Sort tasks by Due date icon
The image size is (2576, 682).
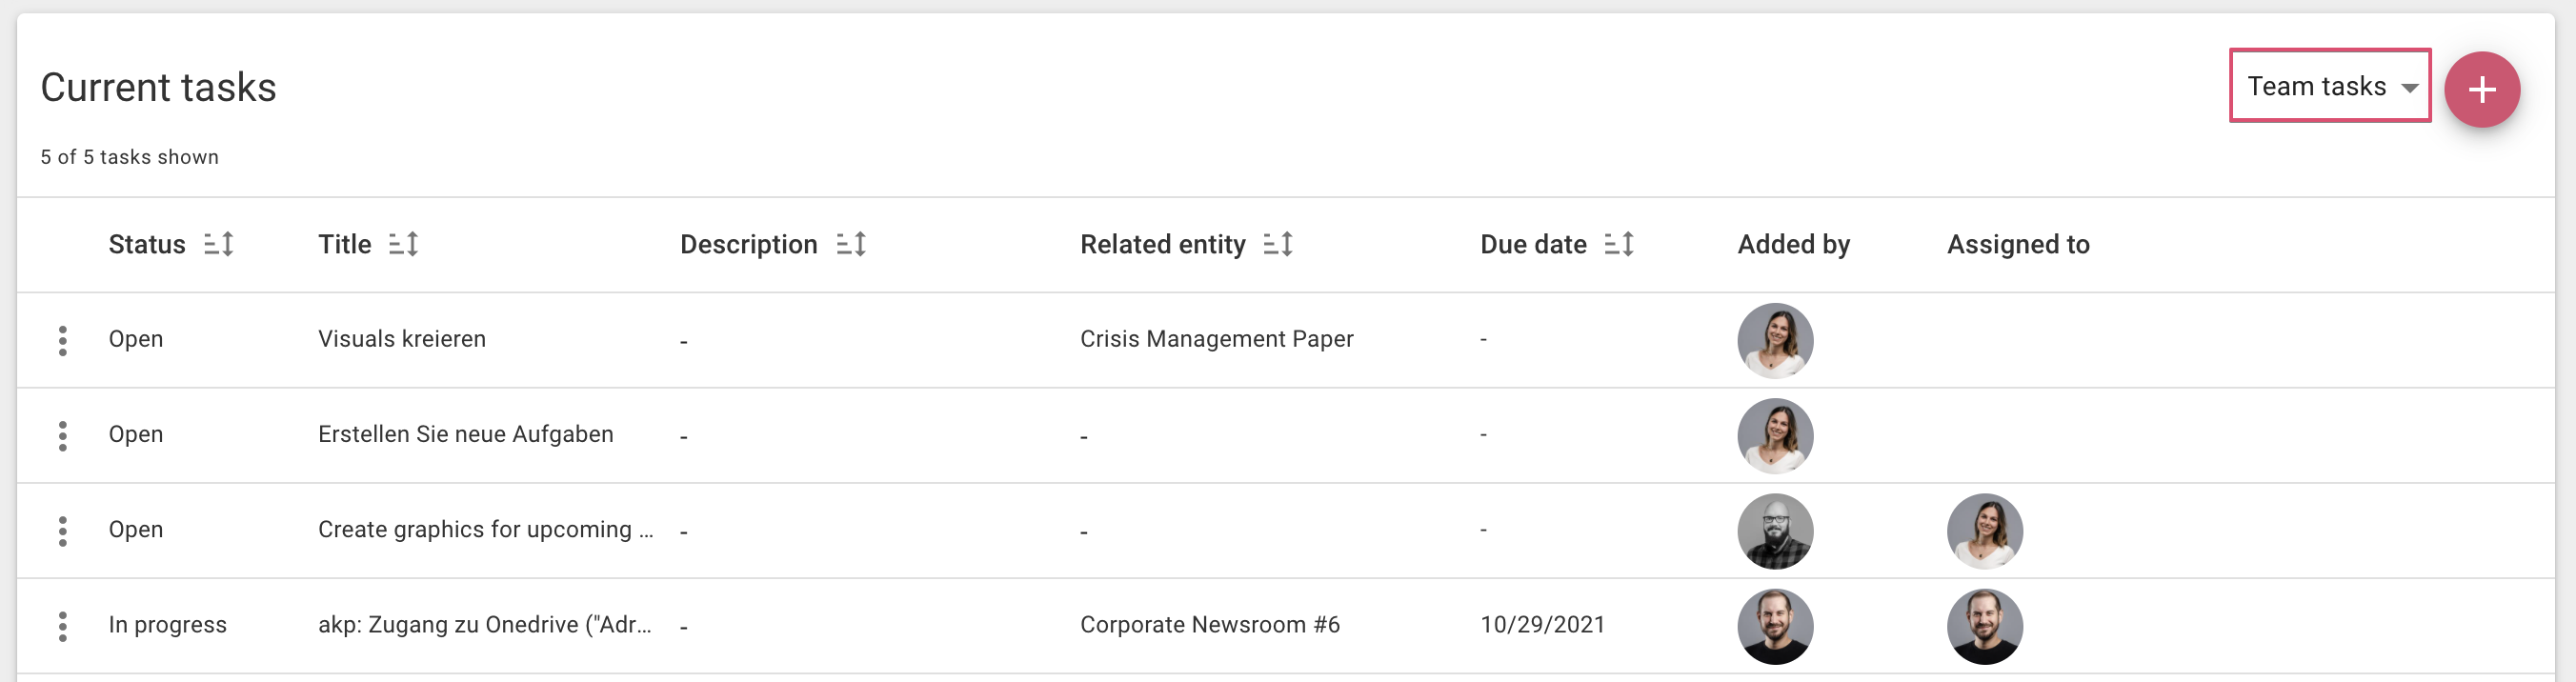click(x=1619, y=244)
